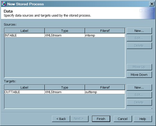This screenshot has width=156, height=126.
Task: Click Delete button beside Targets table
Action: click(139, 102)
